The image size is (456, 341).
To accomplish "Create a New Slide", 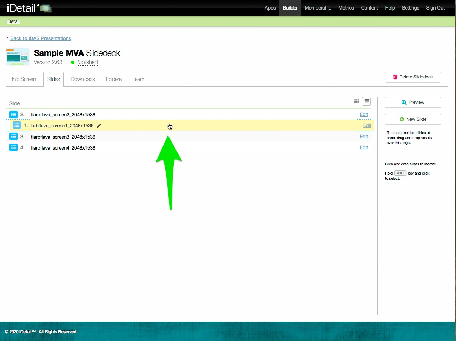I will click(413, 119).
